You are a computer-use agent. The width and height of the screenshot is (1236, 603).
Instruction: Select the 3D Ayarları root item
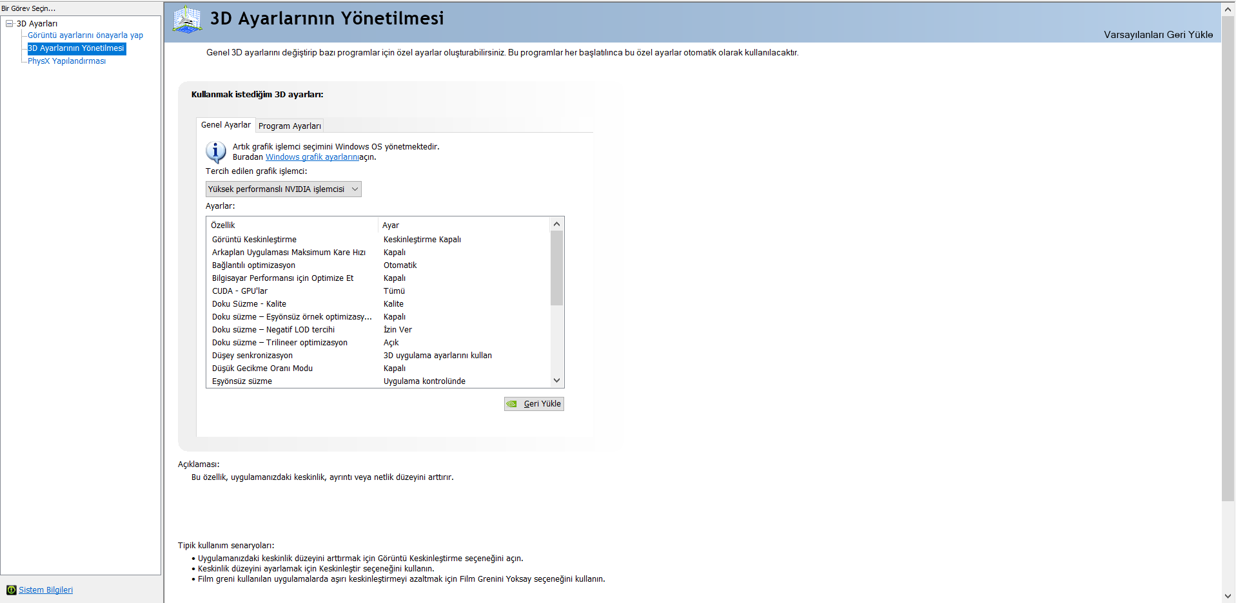click(37, 24)
